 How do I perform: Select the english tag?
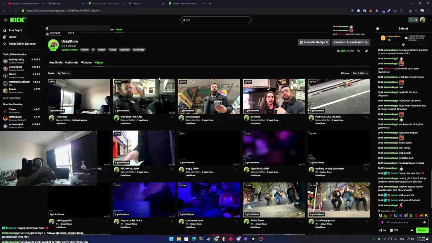tap(102, 50)
